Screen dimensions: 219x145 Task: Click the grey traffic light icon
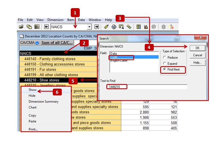point(164,27)
